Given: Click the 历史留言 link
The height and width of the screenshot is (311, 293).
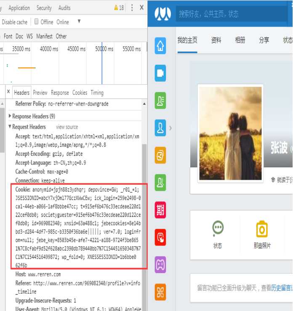Looking at the screenshot, I should [x=281, y=288].
